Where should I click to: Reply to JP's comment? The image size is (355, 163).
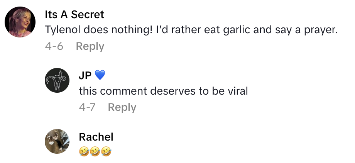(122, 107)
